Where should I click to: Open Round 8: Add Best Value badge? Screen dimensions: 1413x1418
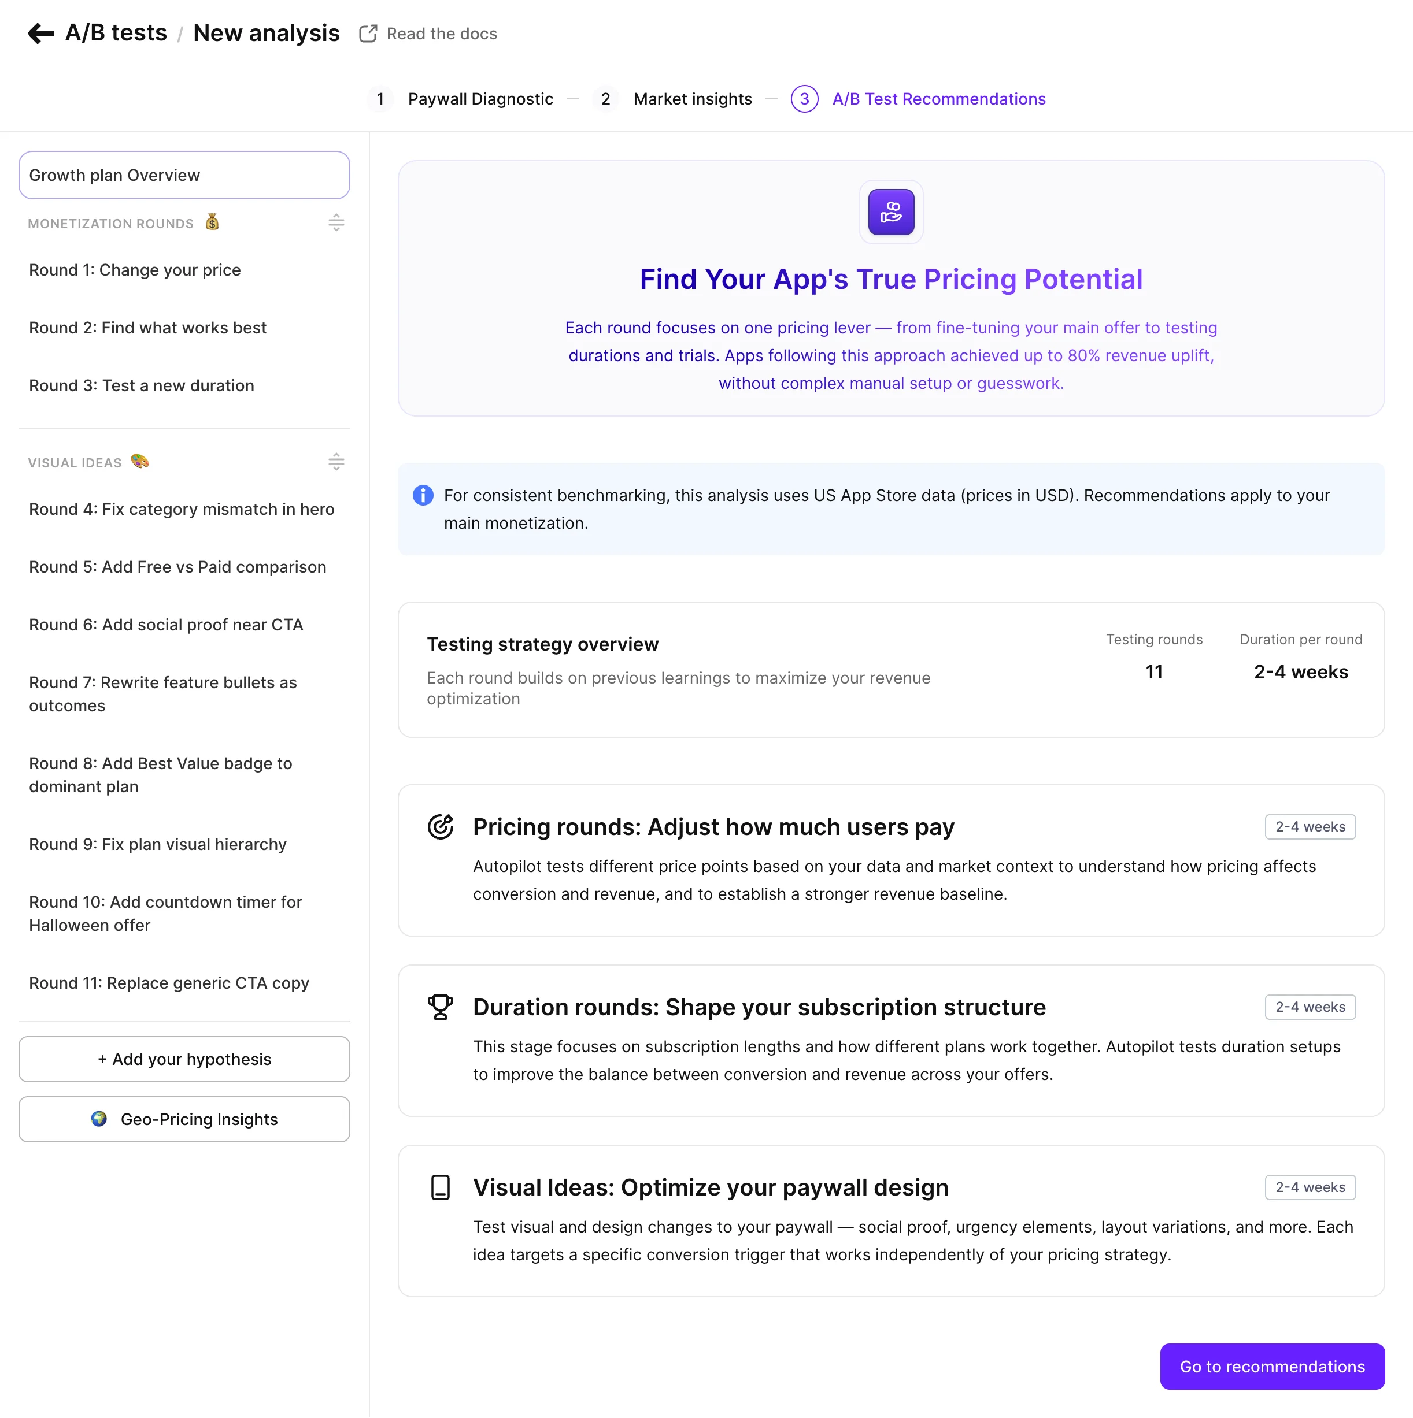160,774
